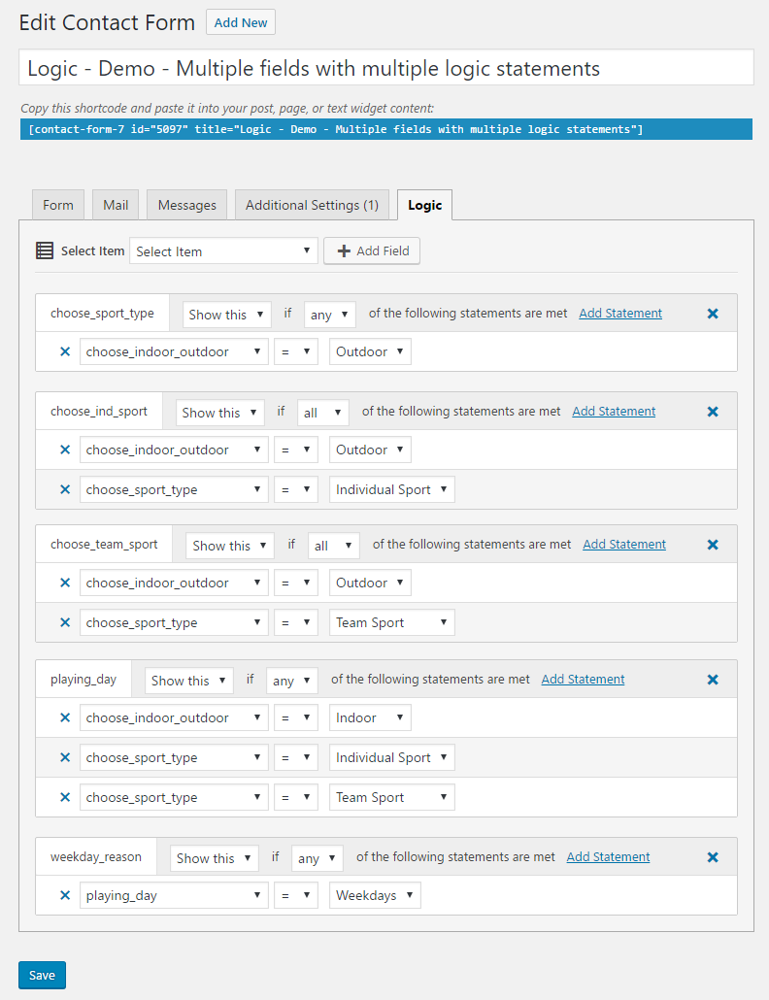The height and width of the screenshot is (1000, 769).
Task: Change any/all condition for choose_ind_sport
Action: pos(323,413)
